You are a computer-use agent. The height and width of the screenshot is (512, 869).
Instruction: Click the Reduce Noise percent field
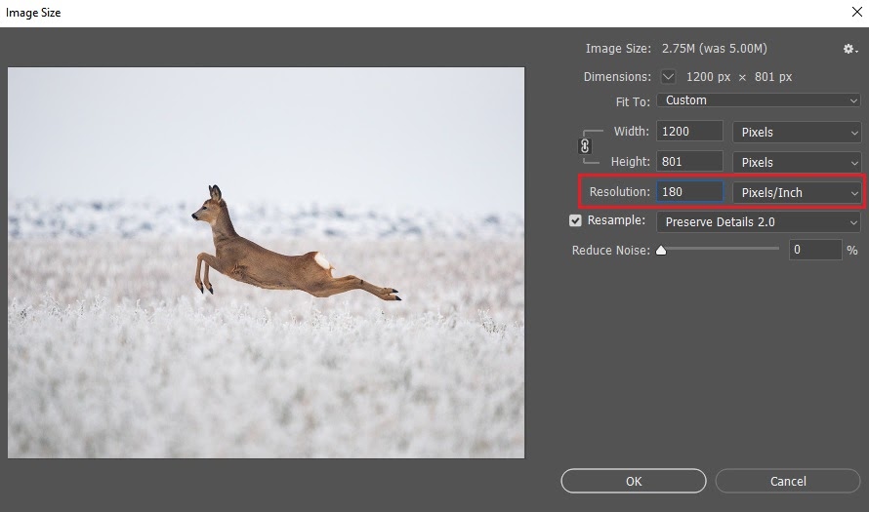pos(815,250)
